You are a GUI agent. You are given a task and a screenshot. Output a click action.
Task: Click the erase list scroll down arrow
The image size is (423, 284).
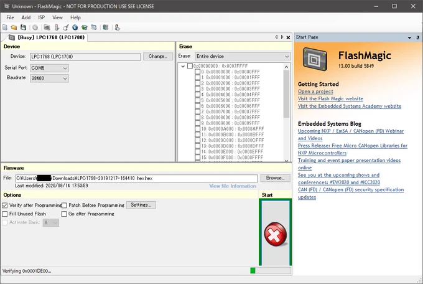click(286, 160)
